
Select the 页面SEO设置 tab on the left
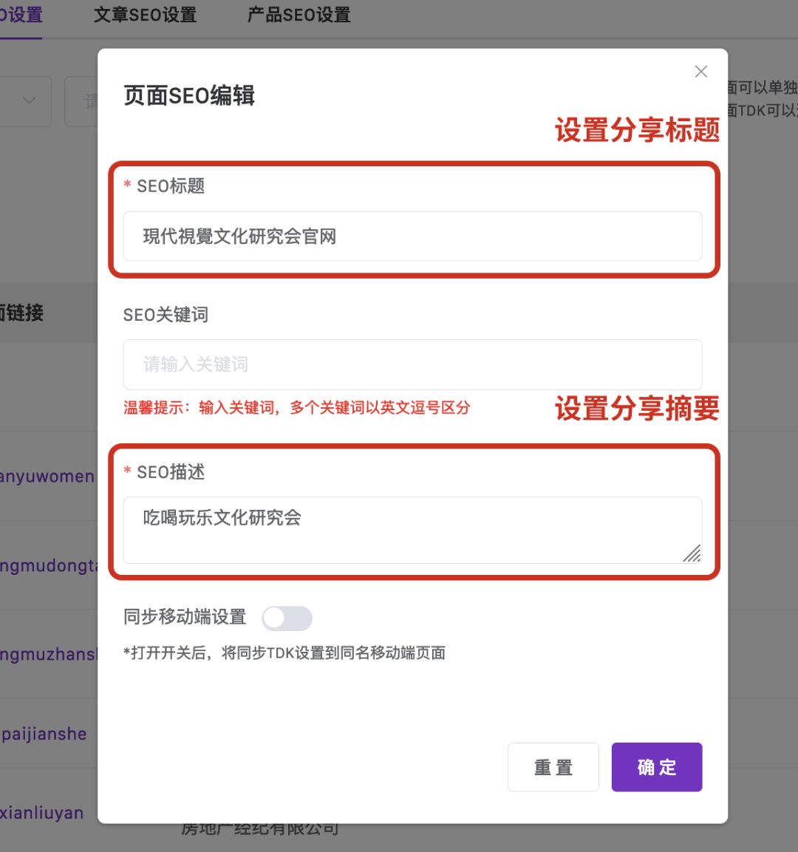tap(22, 15)
